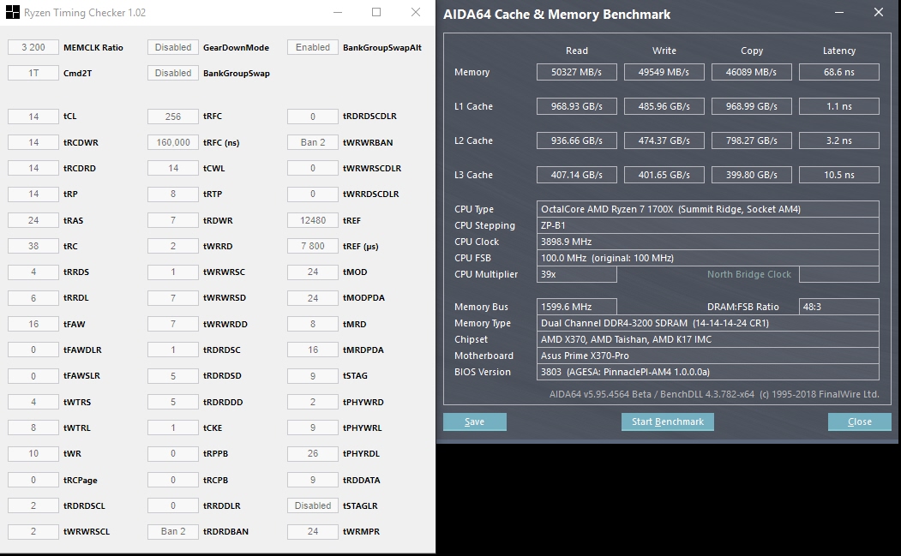901x556 pixels.
Task: Click the tSTAG value 9
Action: pyautogui.click(x=313, y=375)
